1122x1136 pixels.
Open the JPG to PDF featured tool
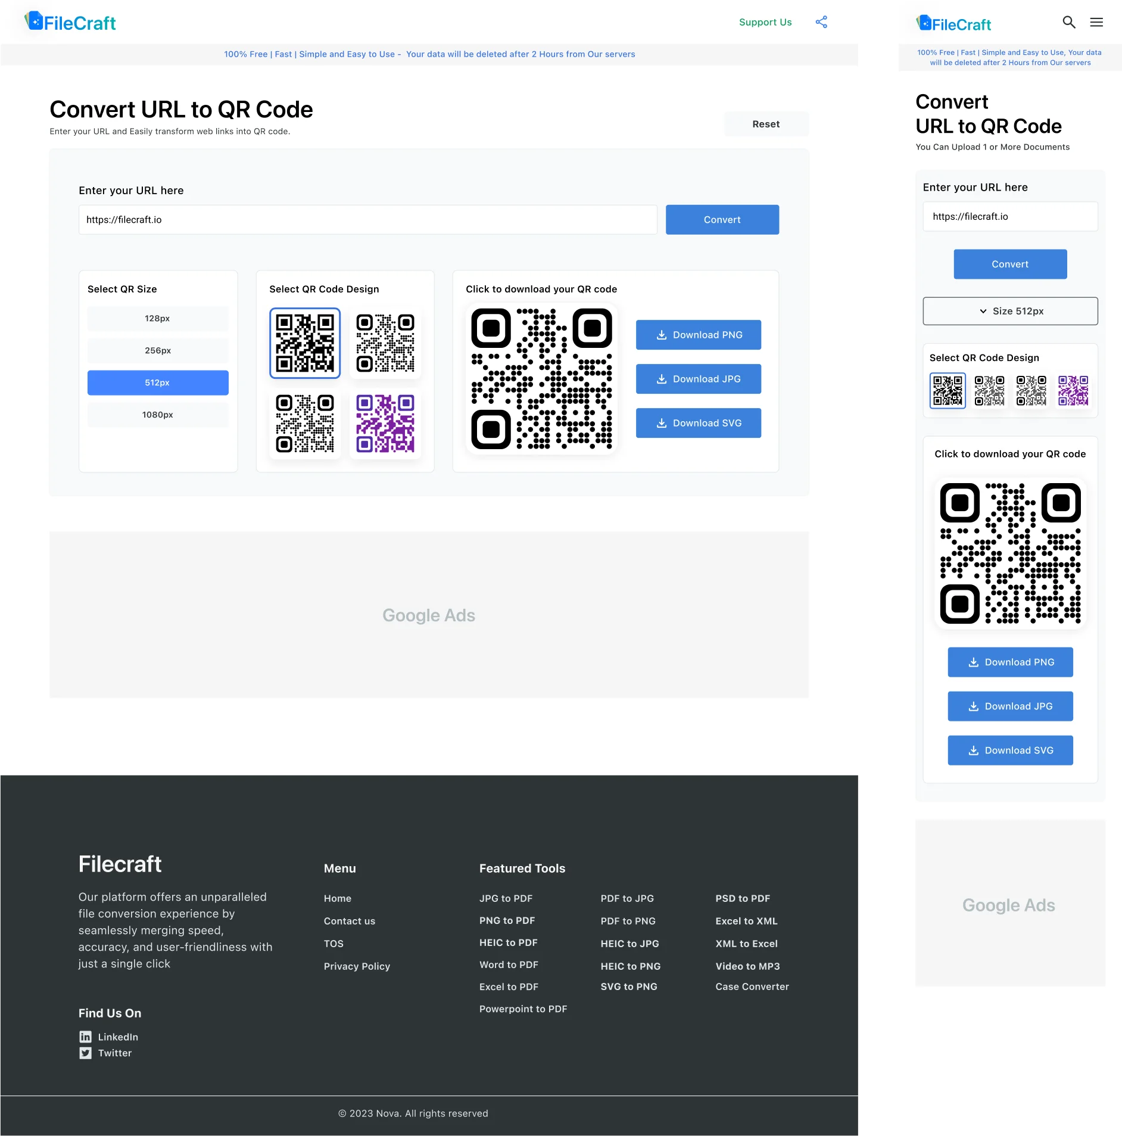point(506,898)
